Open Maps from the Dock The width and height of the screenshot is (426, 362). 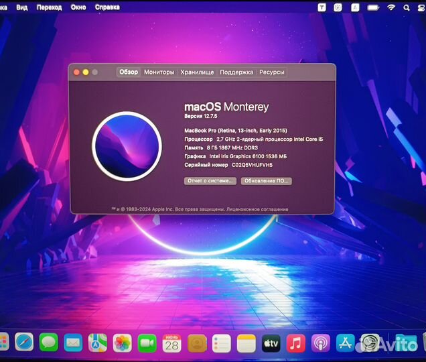[98, 343]
